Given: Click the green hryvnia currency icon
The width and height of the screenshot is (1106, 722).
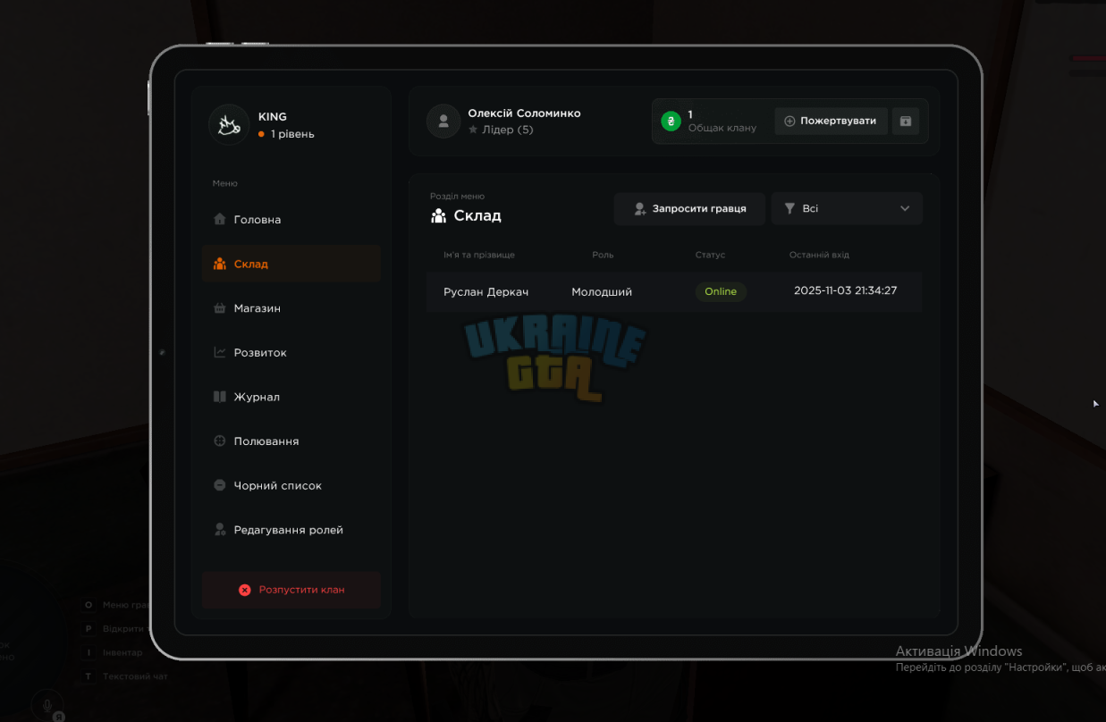Looking at the screenshot, I should point(671,121).
